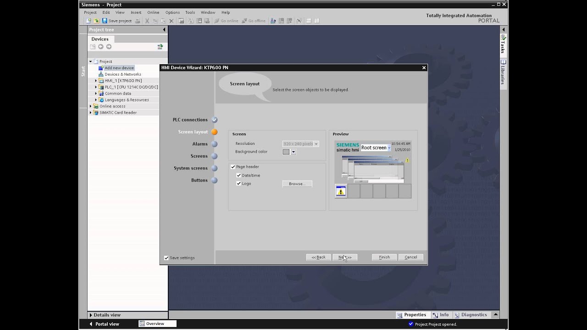The height and width of the screenshot is (330, 587).
Task: Open the Options menu
Action: [x=172, y=12]
